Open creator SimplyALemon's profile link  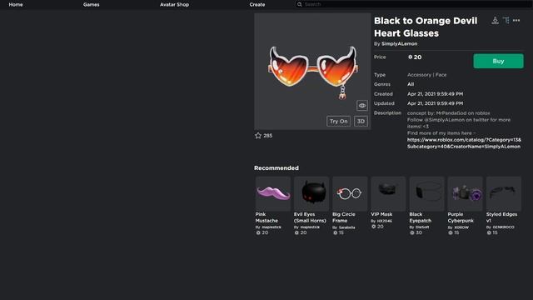400,43
